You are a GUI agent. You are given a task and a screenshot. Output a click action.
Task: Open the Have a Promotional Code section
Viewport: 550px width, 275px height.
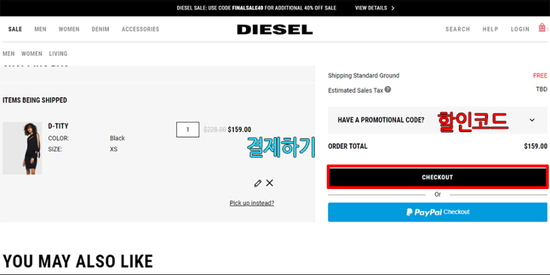tap(437, 120)
